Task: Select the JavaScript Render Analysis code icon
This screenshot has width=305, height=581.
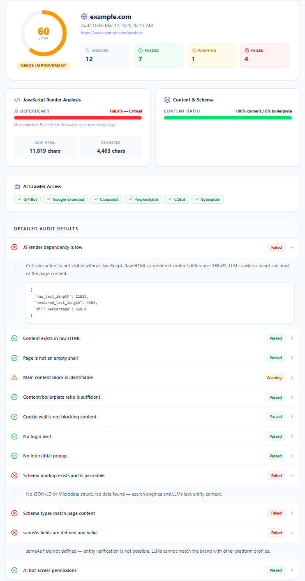Action: (x=16, y=99)
